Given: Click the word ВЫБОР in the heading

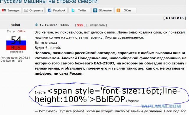Looking at the screenshot, I should click(x=110, y=99).
